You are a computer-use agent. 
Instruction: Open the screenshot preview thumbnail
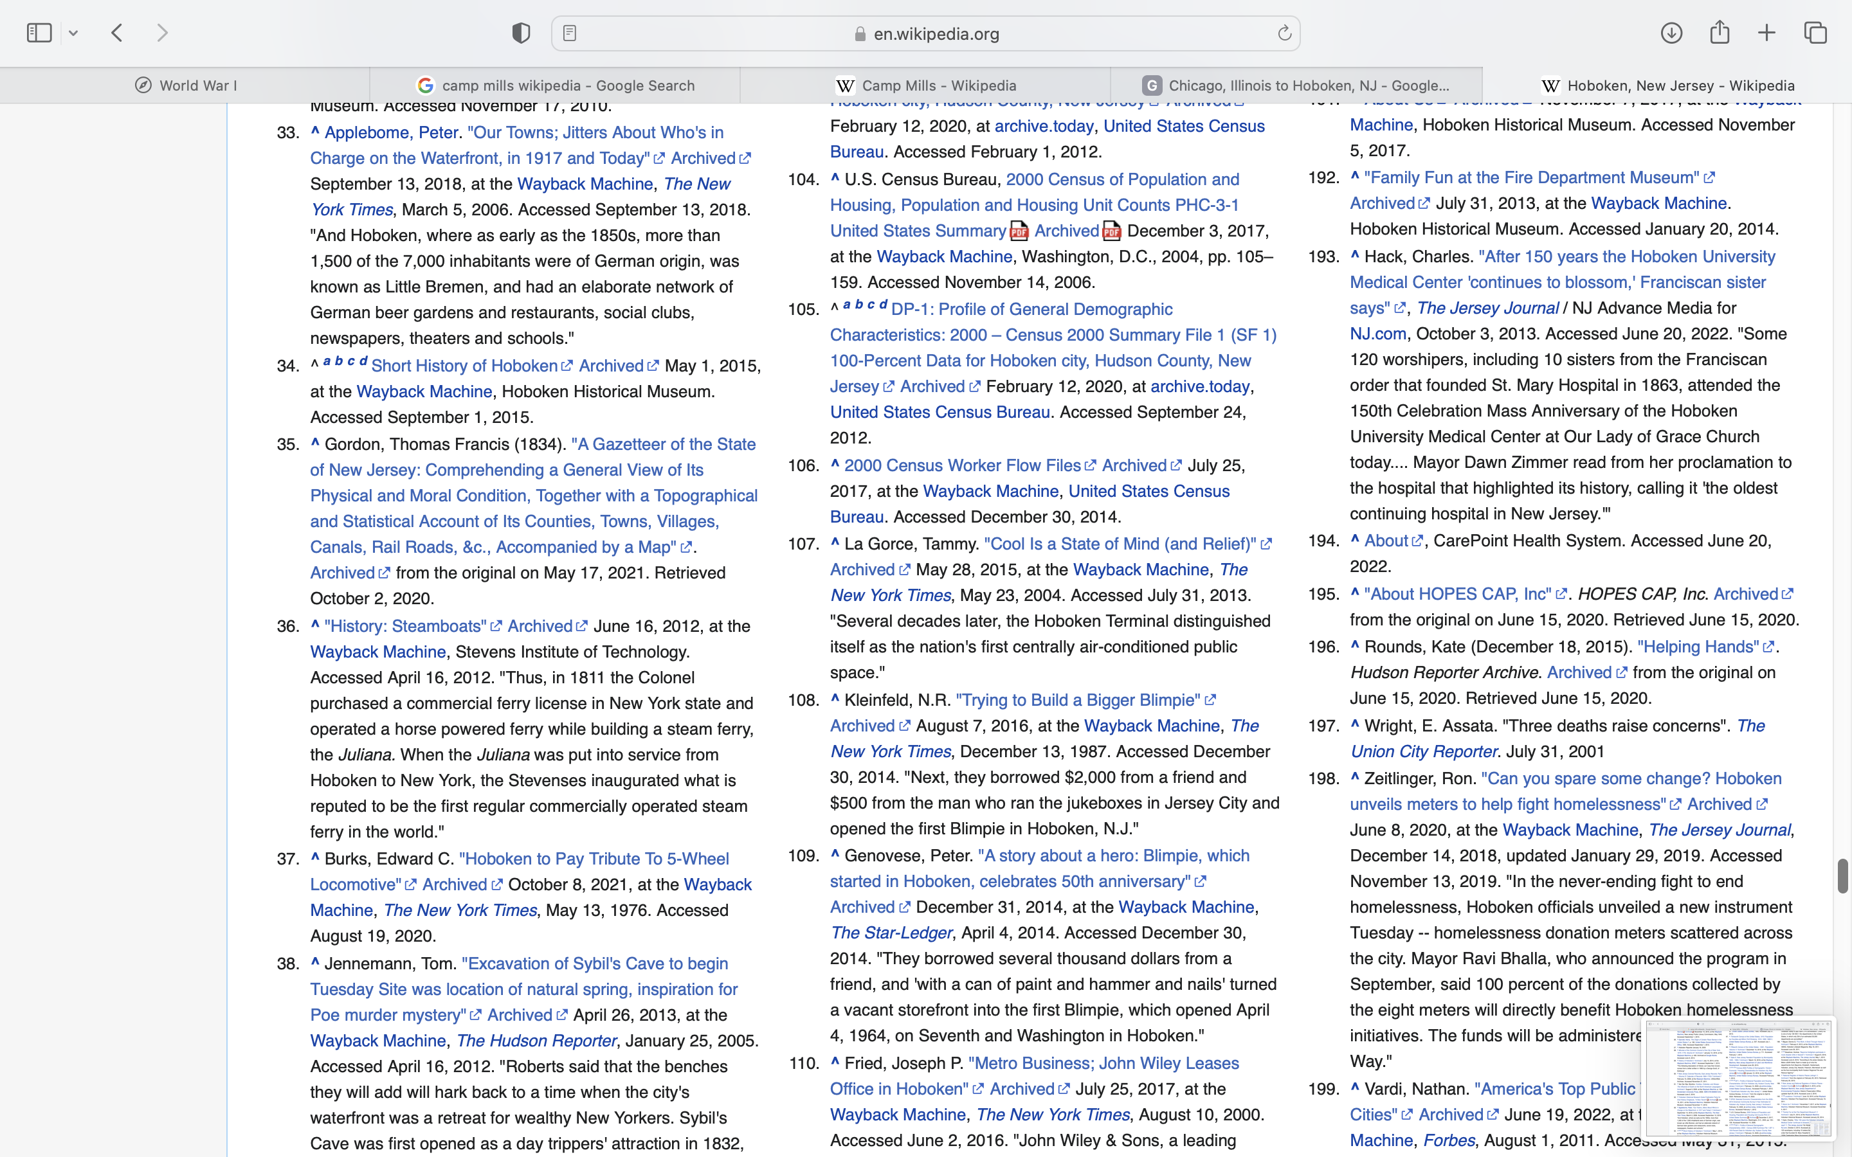[1739, 1077]
